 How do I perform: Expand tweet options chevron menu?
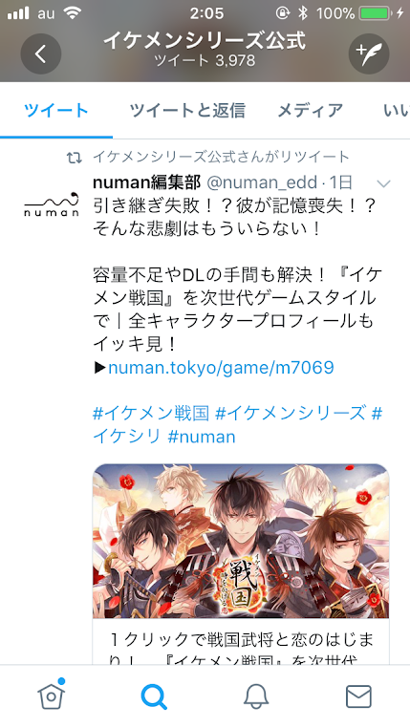pyautogui.click(x=383, y=183)
